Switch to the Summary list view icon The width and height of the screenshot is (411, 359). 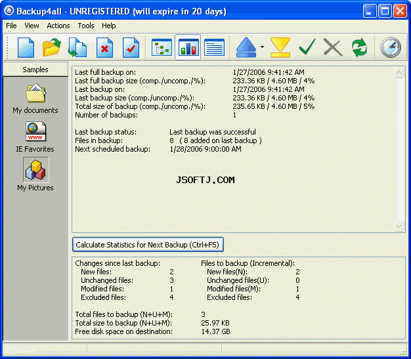click(x=214, y=47)
